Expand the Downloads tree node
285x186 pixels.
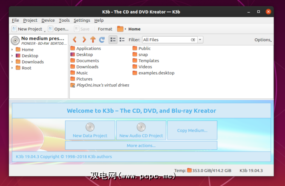tap(12, 62)
